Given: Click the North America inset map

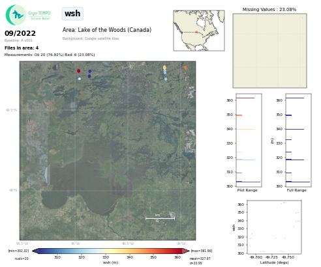Looking at the screenshot, I should click(199, 31).
